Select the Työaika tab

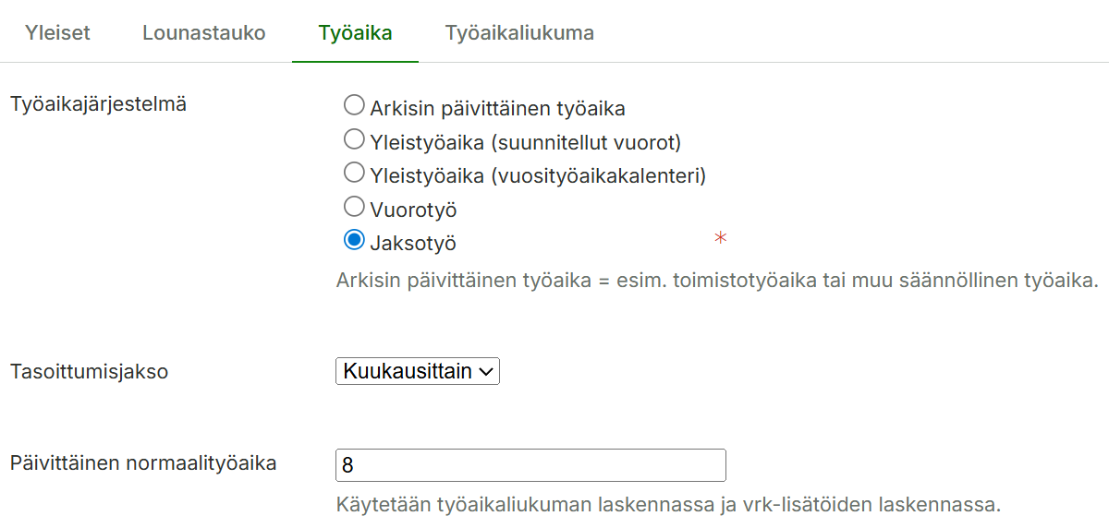355,33
